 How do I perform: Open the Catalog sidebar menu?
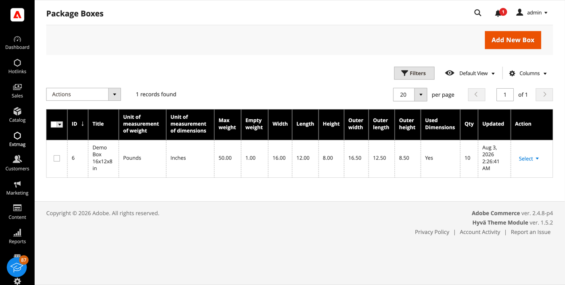[x=17, y=115]
